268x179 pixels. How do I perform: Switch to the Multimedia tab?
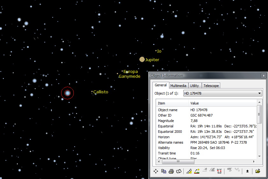[178, 86]
